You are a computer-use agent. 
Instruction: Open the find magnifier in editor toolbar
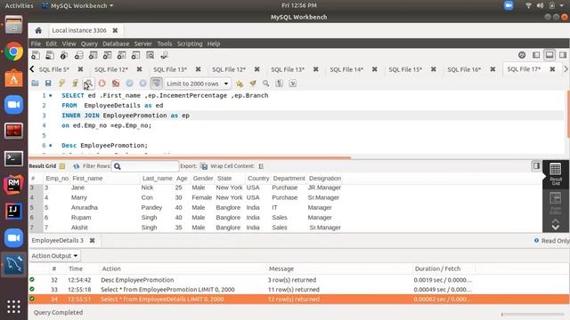coord(266,83)
